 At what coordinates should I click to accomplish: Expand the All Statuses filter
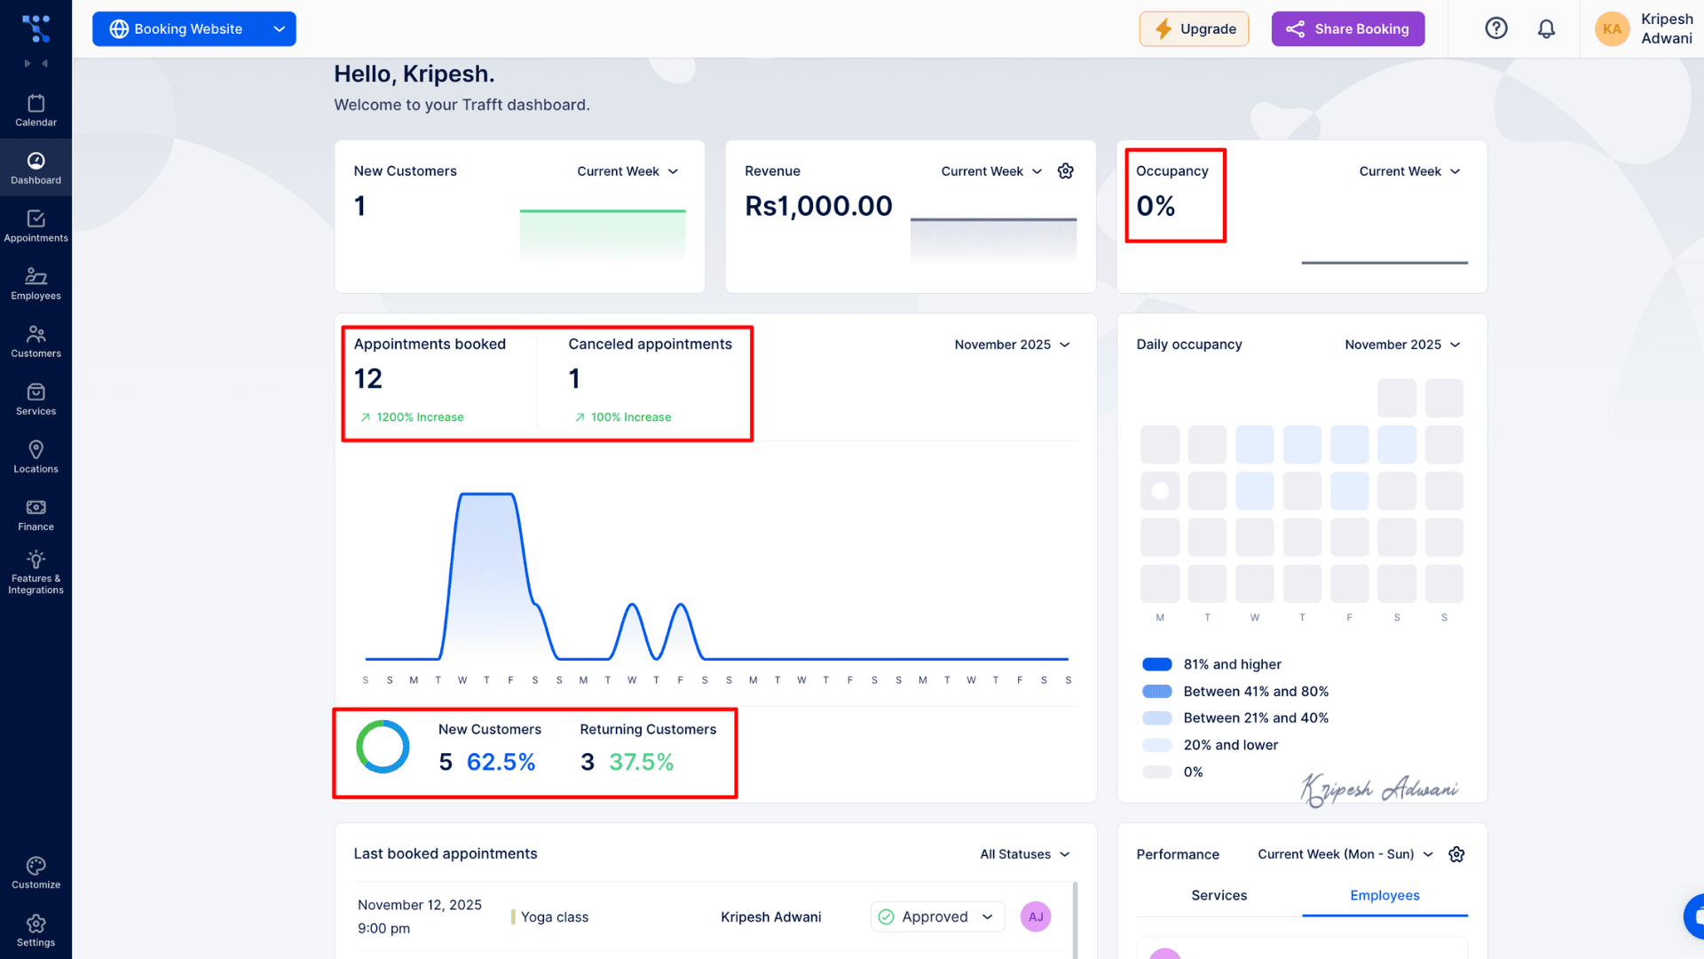point(1025,854)
